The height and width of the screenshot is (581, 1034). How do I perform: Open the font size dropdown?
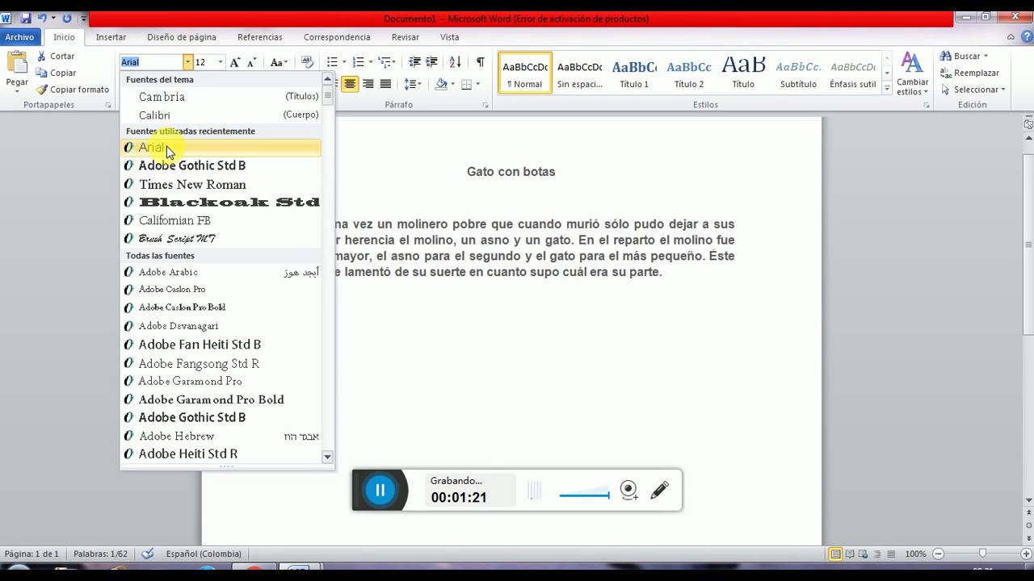pyautogui.click(x=221, y=62)
